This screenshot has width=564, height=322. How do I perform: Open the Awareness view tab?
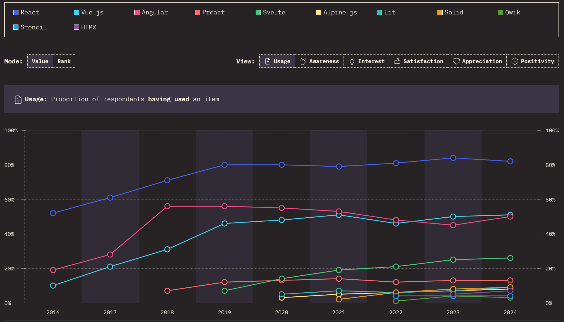[320, 61]
